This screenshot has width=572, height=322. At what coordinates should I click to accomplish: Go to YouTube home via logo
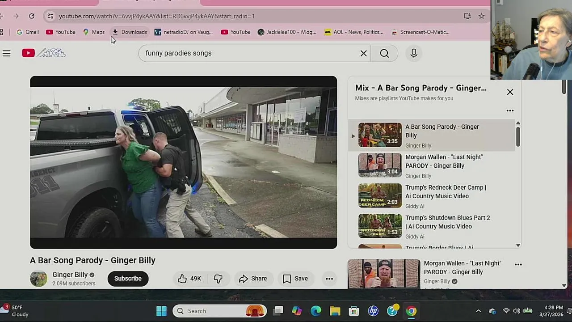coord(44,53)
